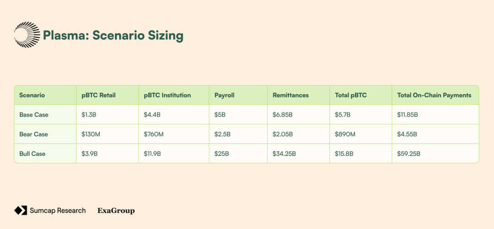Image resolution: width=494 pixels, height=229 pixels.
Task: Click the Remittances column header
Action: click(x=290, y=95)
